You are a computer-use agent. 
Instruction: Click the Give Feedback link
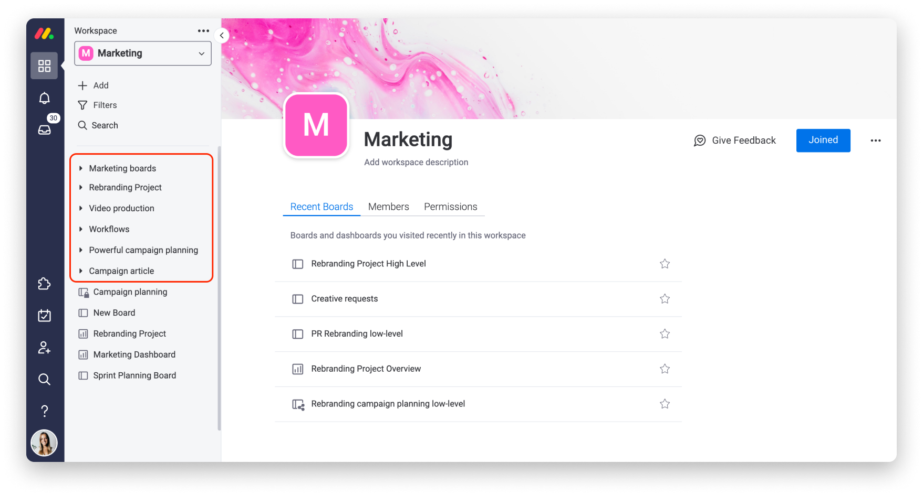tap(743, 141)
